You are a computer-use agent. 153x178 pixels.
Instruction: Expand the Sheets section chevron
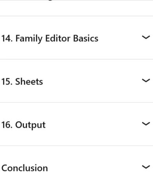[x=146, y=81]
